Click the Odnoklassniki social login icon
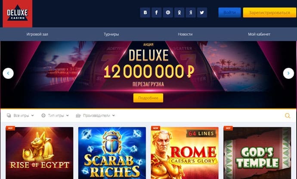Image resolution: width=297 pixels, height=179 pixels. (x=179, y=12)
